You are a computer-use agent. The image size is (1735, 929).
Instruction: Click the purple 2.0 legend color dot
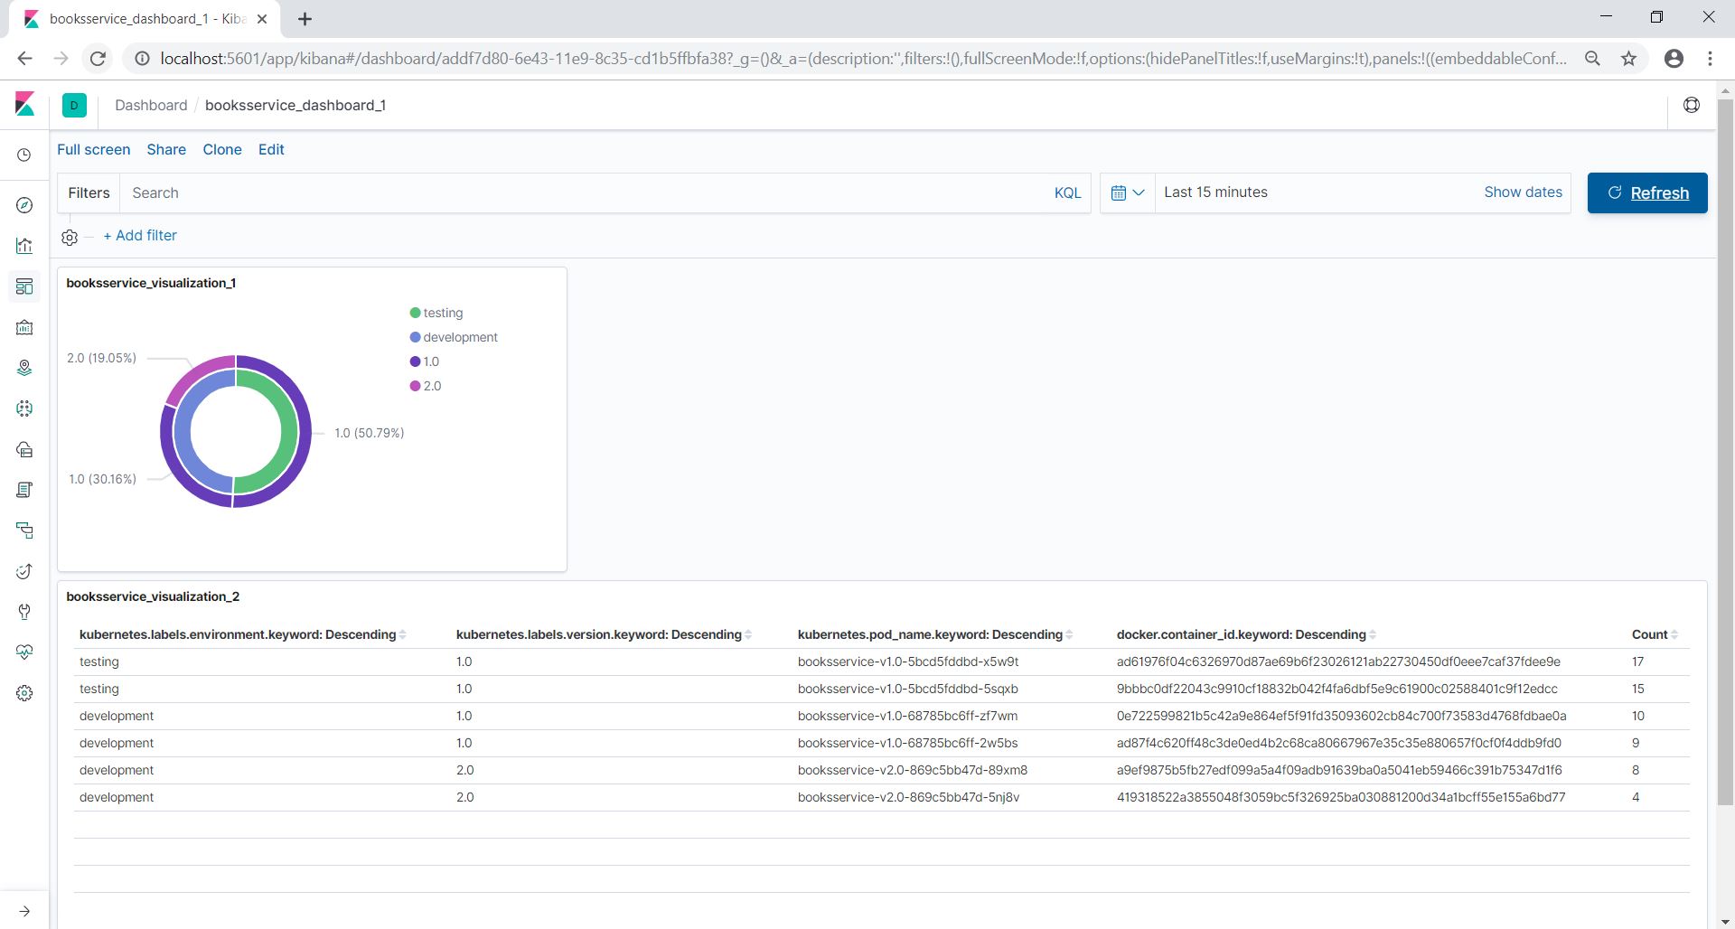pos(415,386)
